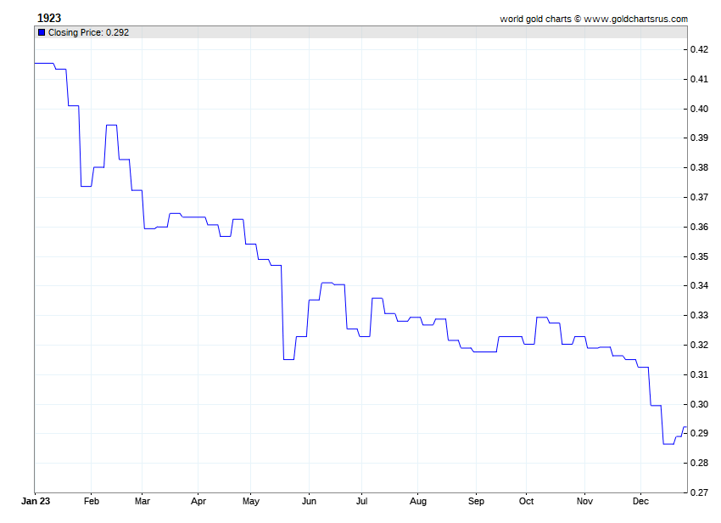Click the 0.39 y-axis value

pos(699,138)
